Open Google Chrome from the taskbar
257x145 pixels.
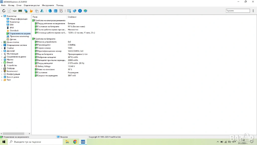click(75, 142)
